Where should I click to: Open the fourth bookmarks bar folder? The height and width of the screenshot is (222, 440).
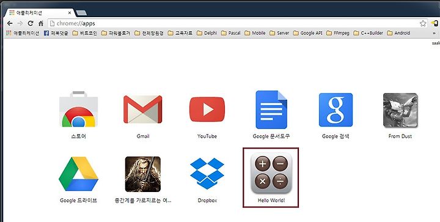pyautogui.click(x=180, y=33)
